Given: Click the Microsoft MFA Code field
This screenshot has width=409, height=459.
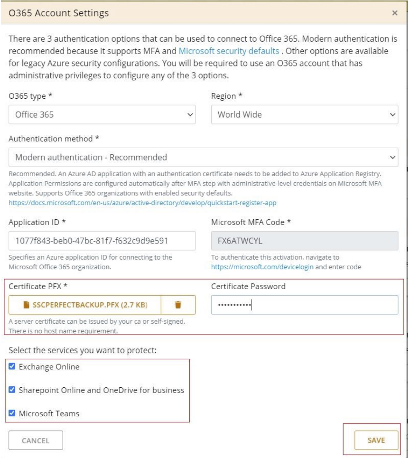Looking at the screenshot, I should pyautogui.click(x=305, y=241).
